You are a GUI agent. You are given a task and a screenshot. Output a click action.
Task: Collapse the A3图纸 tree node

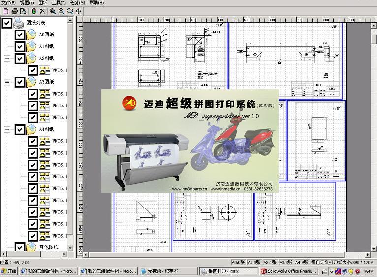click(7, 82)
